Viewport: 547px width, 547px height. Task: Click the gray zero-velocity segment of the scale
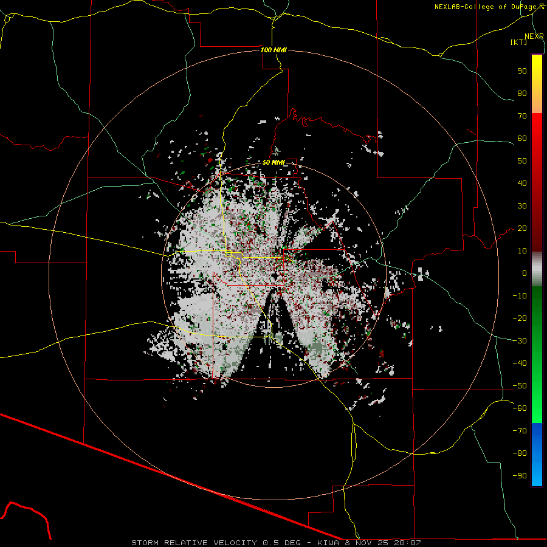pos(537,269)
